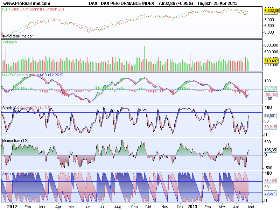Image resolution: width=280 pixels, height=210 pixels.
Task: Click the Volumen panel label
Action: (x=10, y=42)
